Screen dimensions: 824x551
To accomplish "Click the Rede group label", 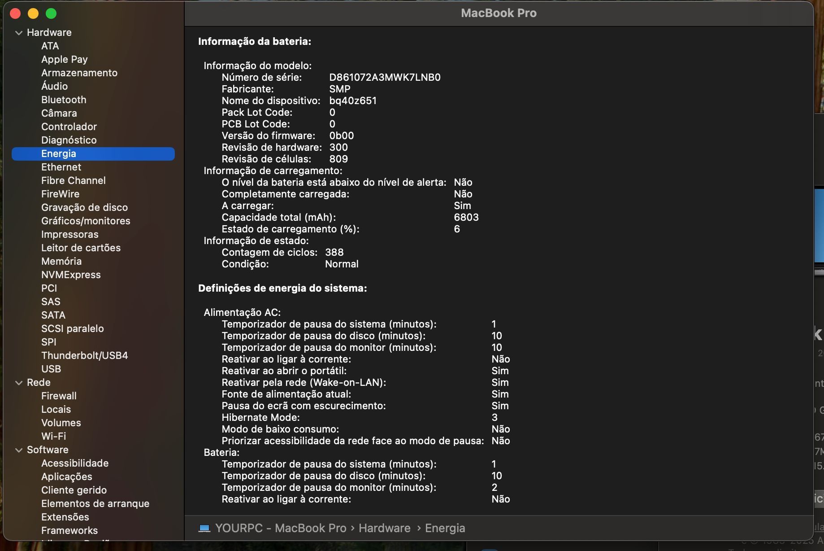I will point(39,382).
